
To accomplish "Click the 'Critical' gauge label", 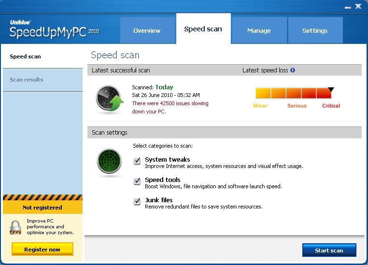I will point(331,106).
